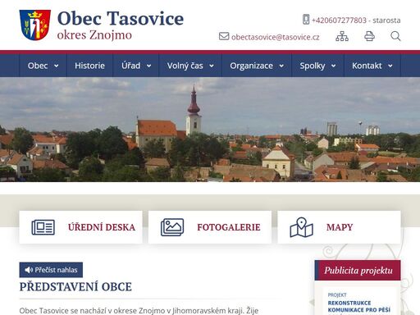420x315 pixels.
Task: Email obectasovice@tasovice.cz link
Action: [x=276, y=37]
